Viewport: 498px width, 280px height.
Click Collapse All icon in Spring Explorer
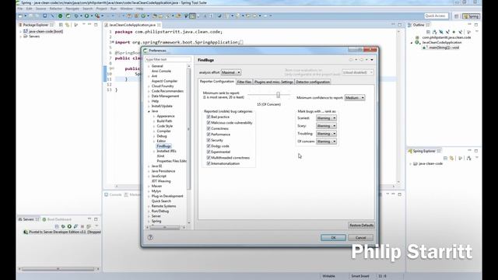click(x=445, y=158)
